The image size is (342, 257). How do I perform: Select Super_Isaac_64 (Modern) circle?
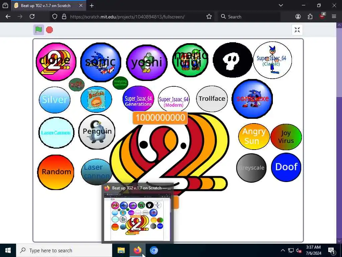click(x=174, y=100)
